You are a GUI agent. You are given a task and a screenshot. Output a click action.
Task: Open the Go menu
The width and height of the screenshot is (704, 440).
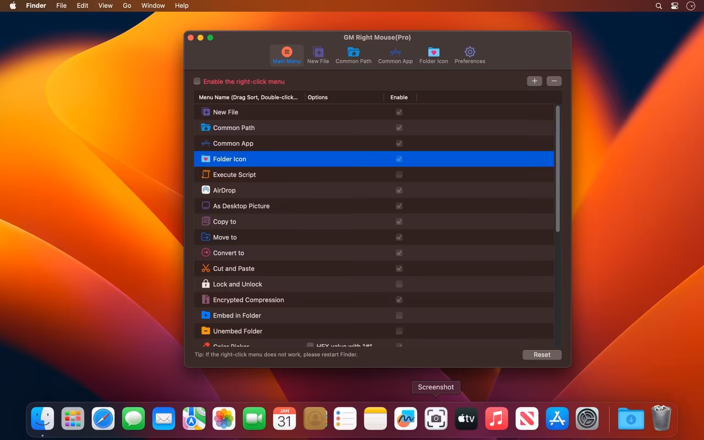(x=126, y=5)
